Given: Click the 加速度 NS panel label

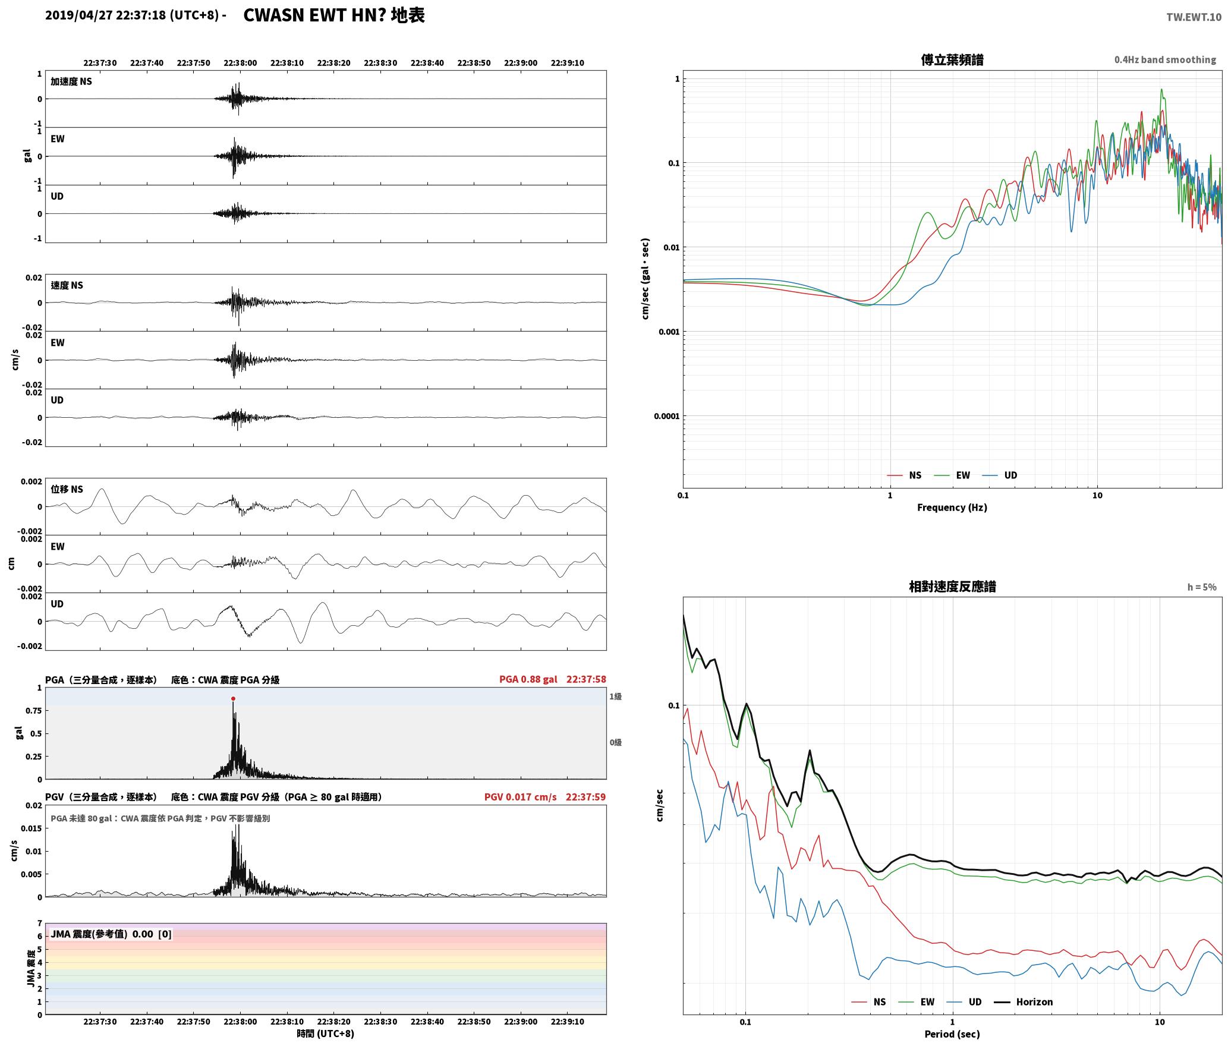Looking at the screenshot, I should click(71, 81).
